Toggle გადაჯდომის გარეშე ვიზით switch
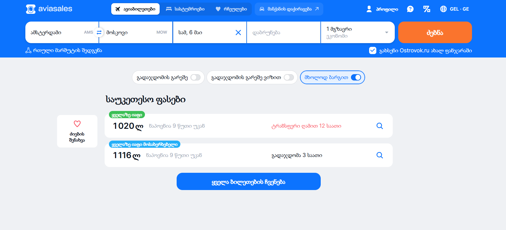 tap(289, 77)
